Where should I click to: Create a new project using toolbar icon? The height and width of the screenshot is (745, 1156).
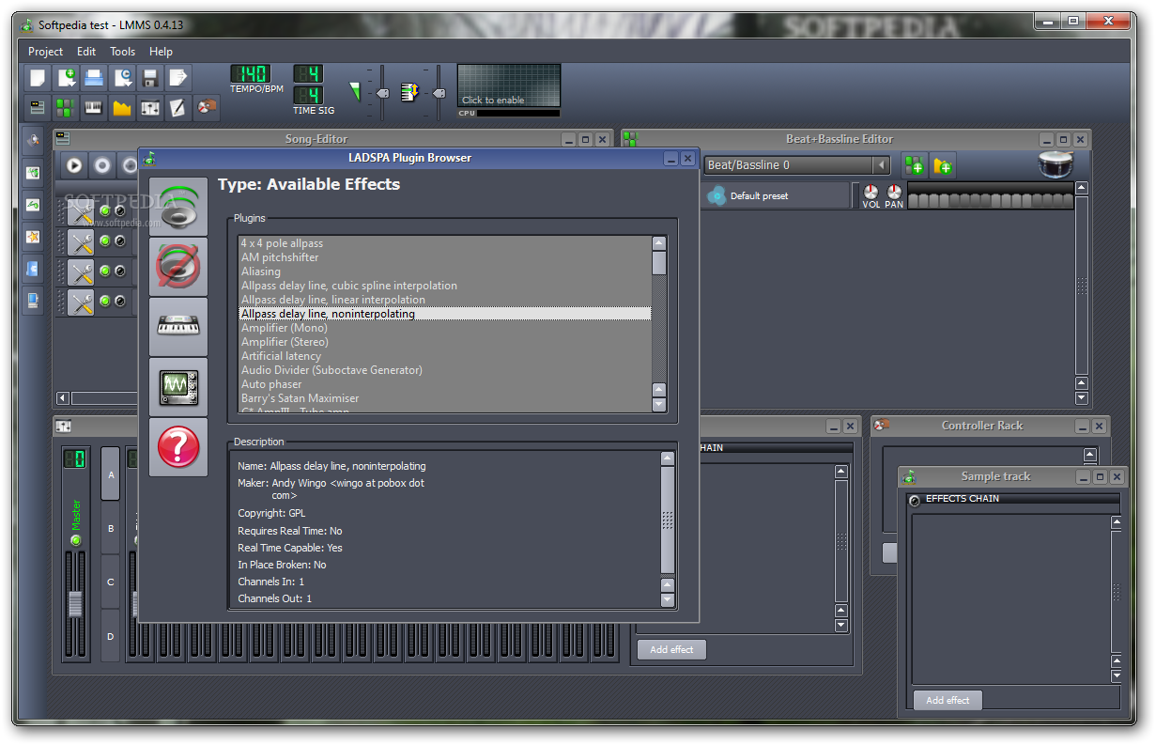coord(38,78)
